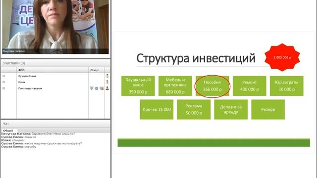
Task: Select participant Пичугова Наталия in the list
Action: (x=30, y=89)
